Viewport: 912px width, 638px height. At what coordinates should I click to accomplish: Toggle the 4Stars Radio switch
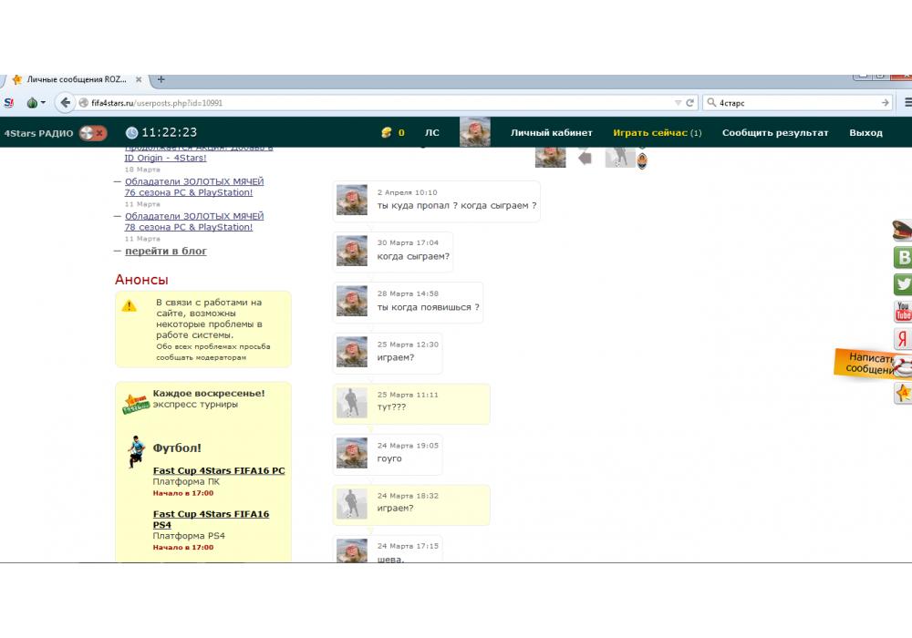[x=92, y=133]
